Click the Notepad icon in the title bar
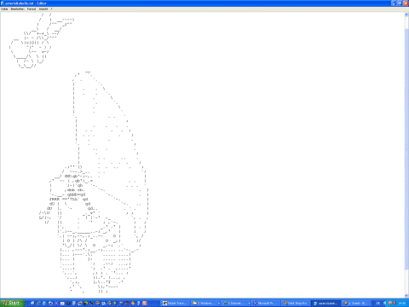 (x=3, y=3)
